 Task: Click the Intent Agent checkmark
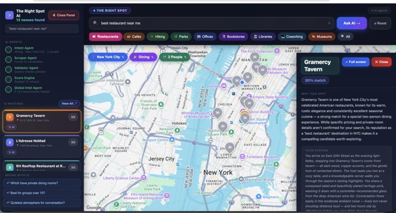click(8, 50)
